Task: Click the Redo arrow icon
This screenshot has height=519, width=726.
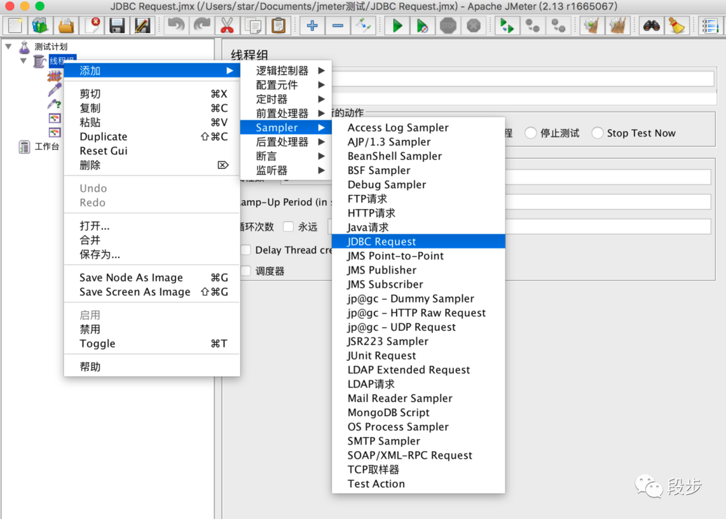Action: (x=202, y=26)
